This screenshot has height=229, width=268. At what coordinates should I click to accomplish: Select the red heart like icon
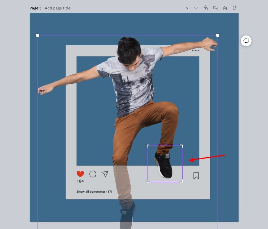[x=80, y=174]
